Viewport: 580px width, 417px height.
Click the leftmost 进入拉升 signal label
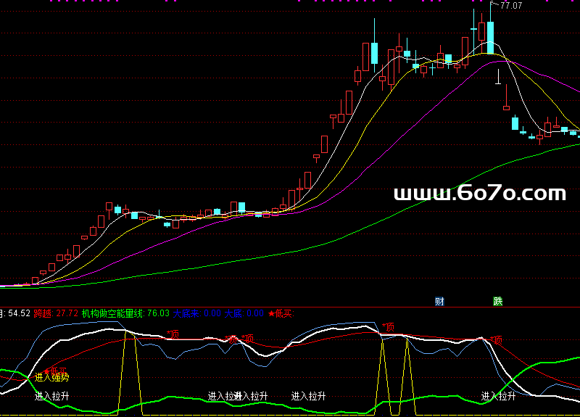[52, 396]
